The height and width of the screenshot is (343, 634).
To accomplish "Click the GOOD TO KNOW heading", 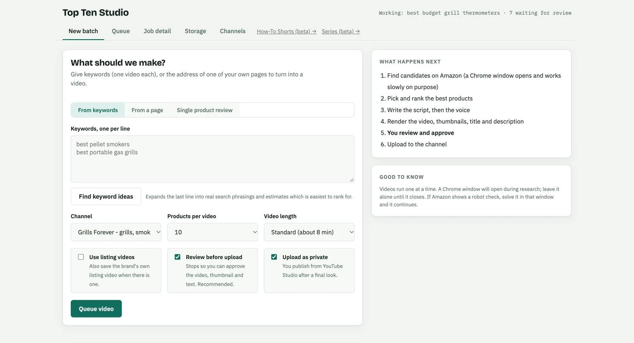I will click(402, 177).
